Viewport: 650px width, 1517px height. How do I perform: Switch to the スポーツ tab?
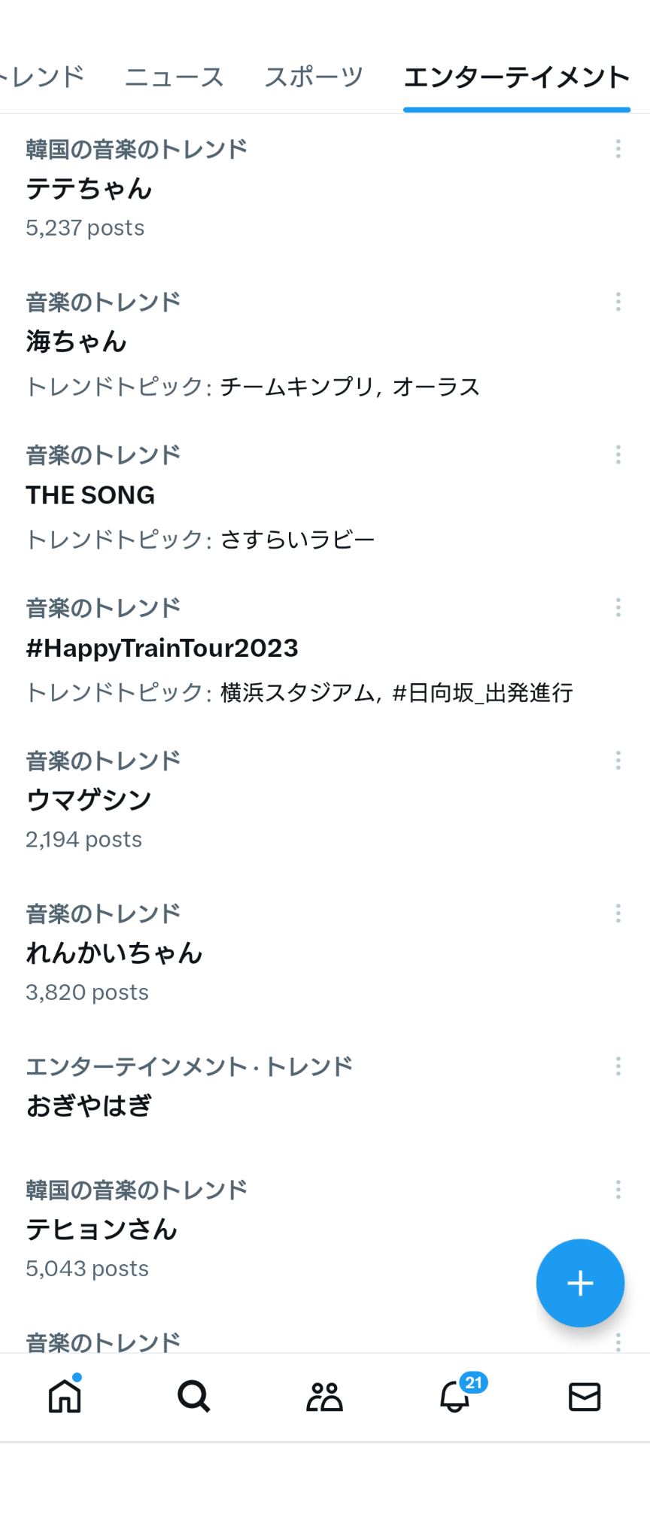(314, 77)
